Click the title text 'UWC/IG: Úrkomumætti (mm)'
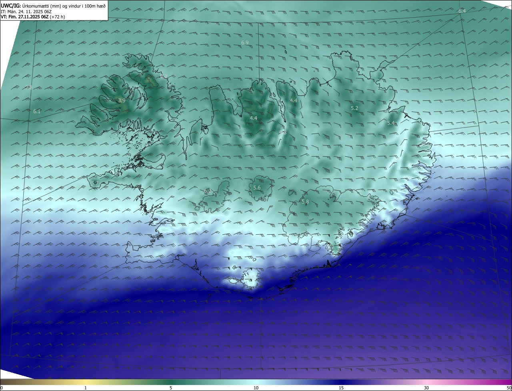Image resolution: width=512 pixels, height=391 pixels. [x=31, y=6]
